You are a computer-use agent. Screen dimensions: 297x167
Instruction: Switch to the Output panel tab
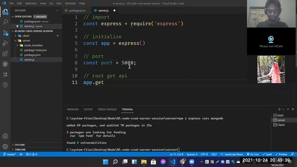pyautogui.click(x=88, y=109)
